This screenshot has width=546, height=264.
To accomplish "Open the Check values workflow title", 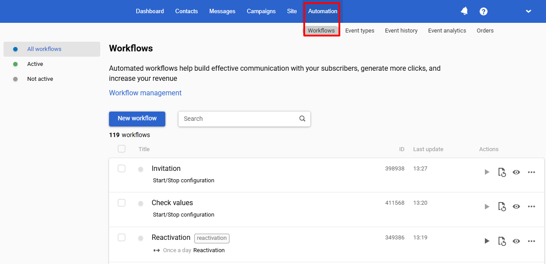I will click(172, 203).
